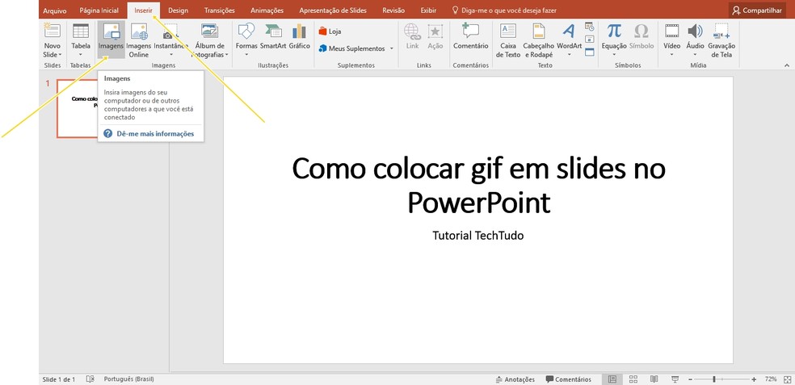Click the Imagens button in ribbon
Viewport: 795px width, 385px height.
coord(111,40)
